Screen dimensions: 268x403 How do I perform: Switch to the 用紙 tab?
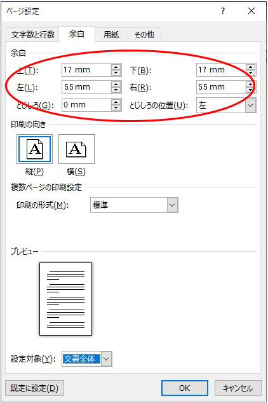tap(111, 34)
